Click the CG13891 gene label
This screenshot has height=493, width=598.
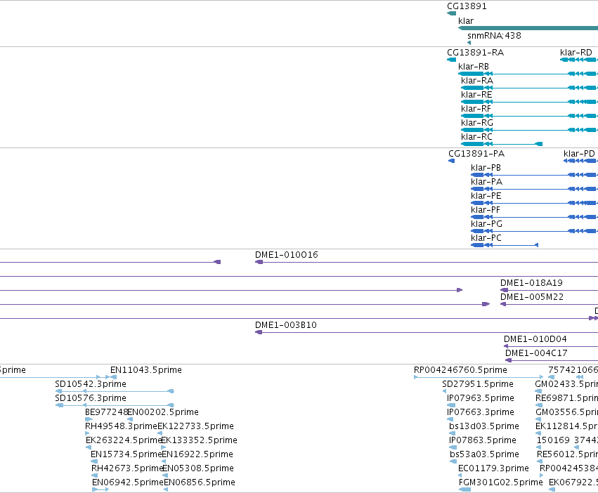click(x=467, y=6)
